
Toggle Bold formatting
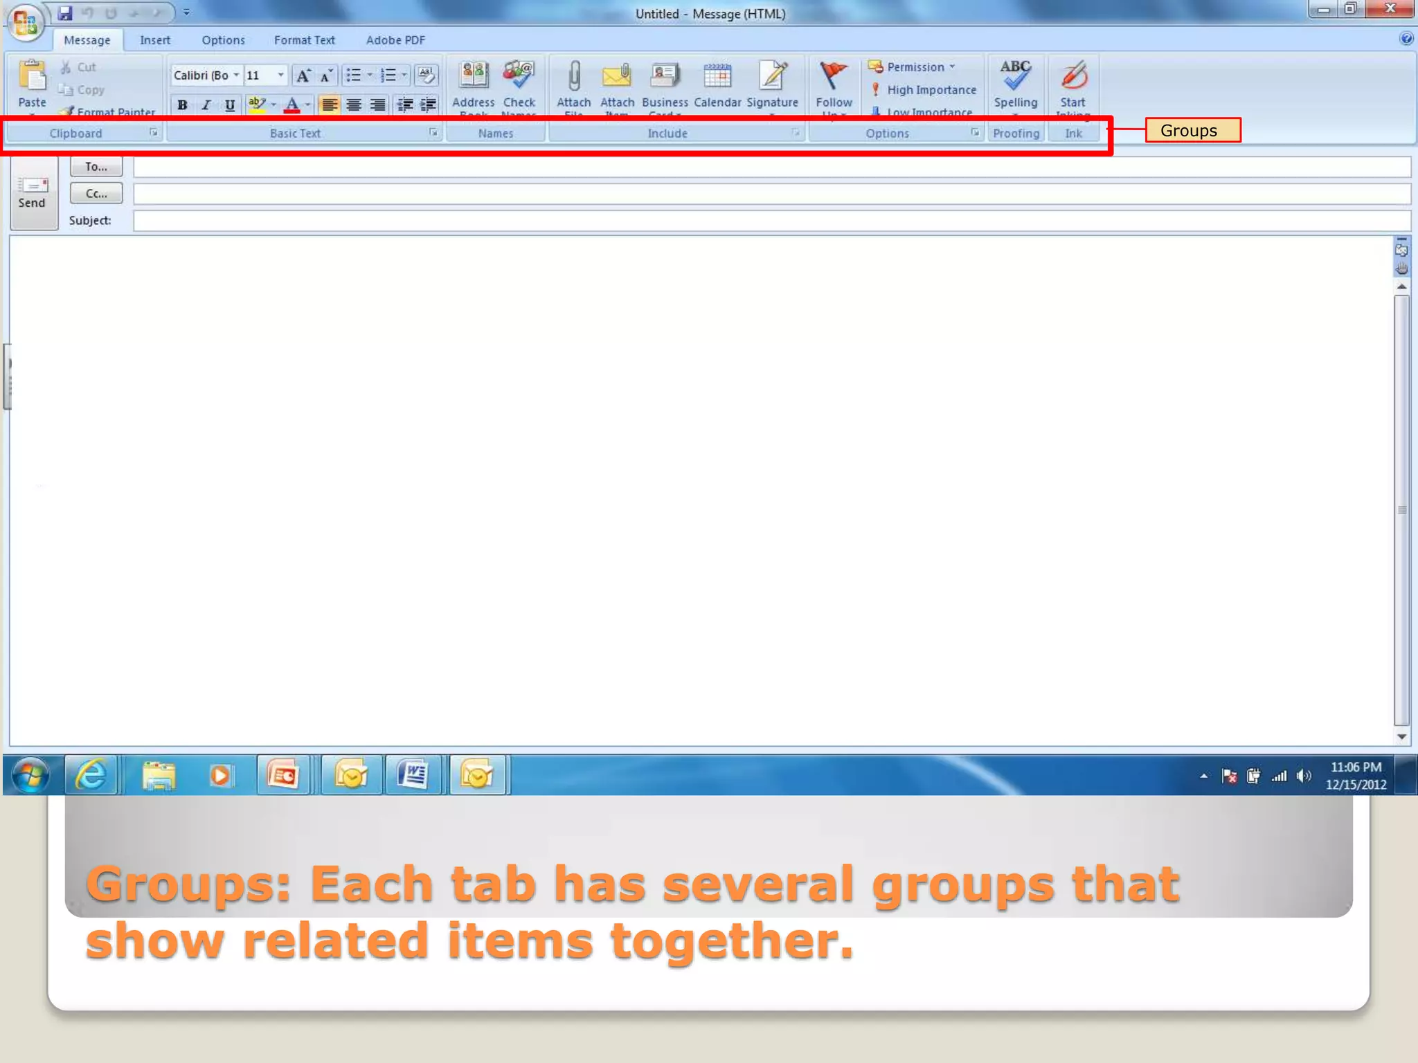pyautogui.click(x=182, y=105)
